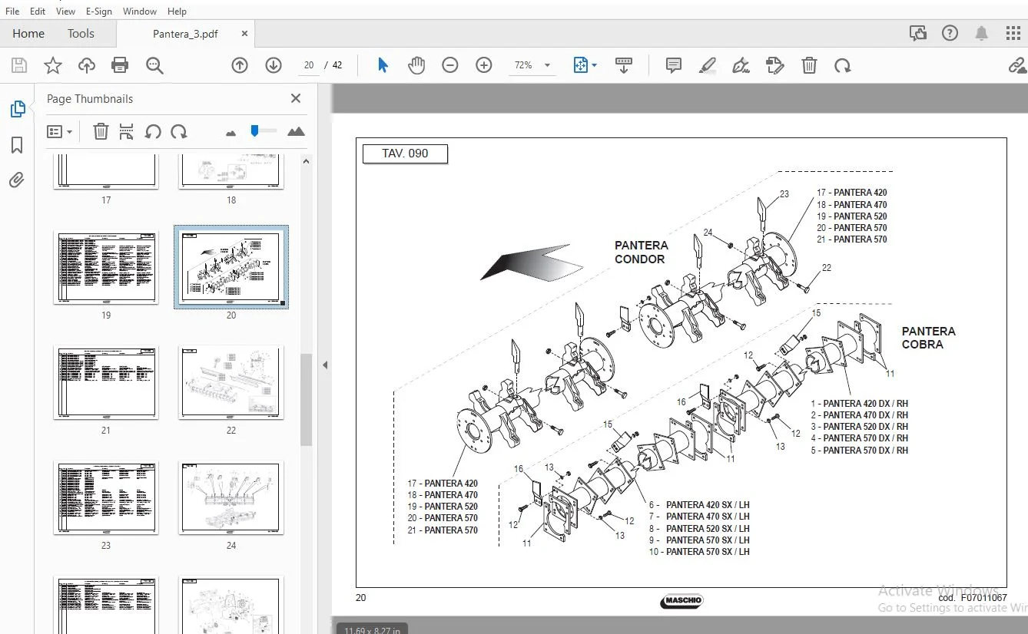Zoom in with the plus circle button

[484, 65]
